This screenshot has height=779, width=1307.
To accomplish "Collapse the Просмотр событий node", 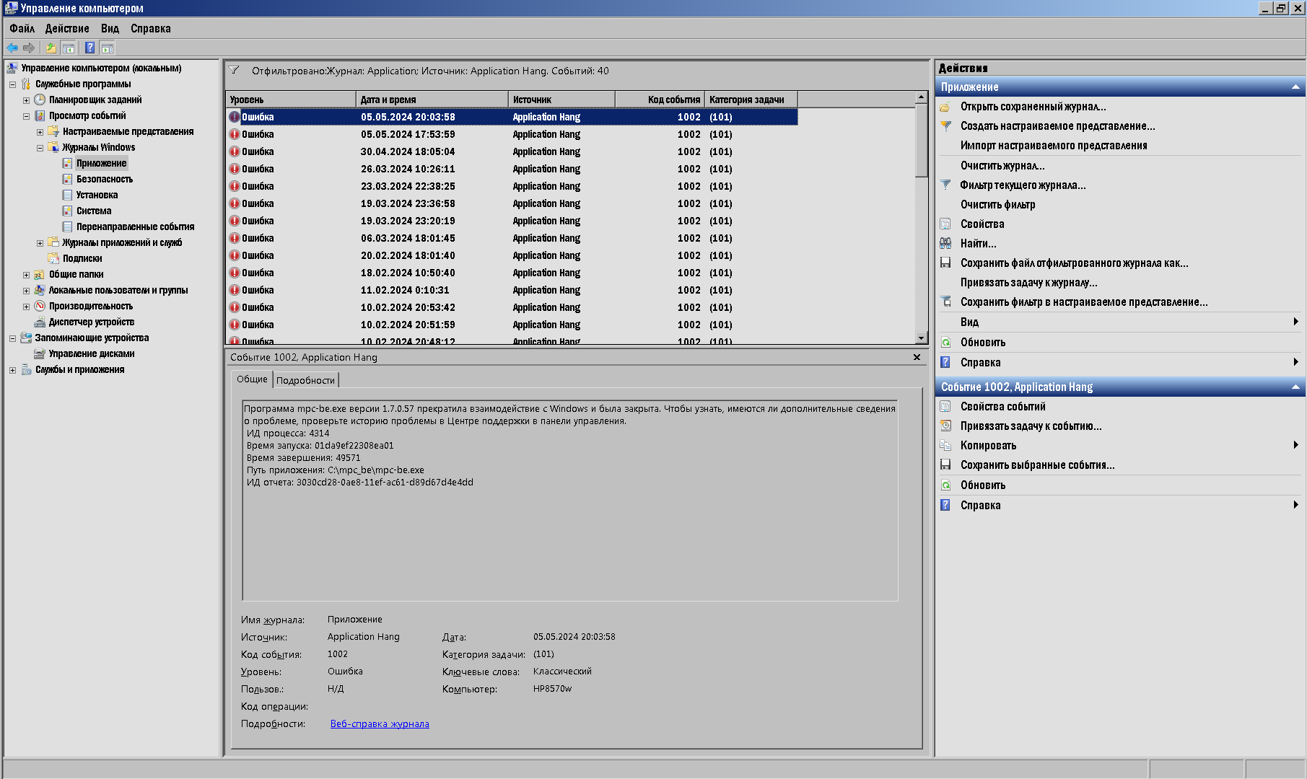I will pos(26,116).
